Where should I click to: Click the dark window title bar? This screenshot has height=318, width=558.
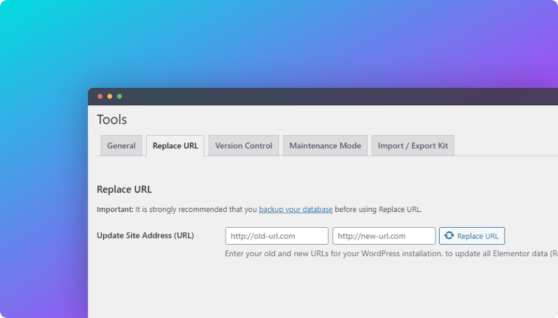(x=334, y=96)
